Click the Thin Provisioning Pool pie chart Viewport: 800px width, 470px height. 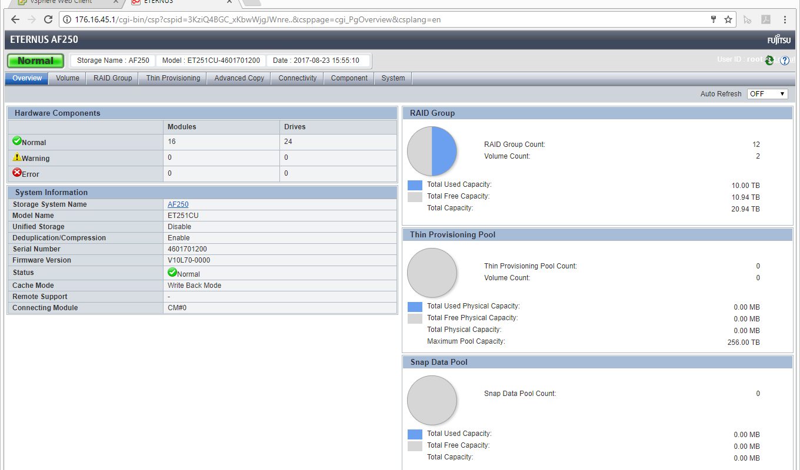click(432, 273)
